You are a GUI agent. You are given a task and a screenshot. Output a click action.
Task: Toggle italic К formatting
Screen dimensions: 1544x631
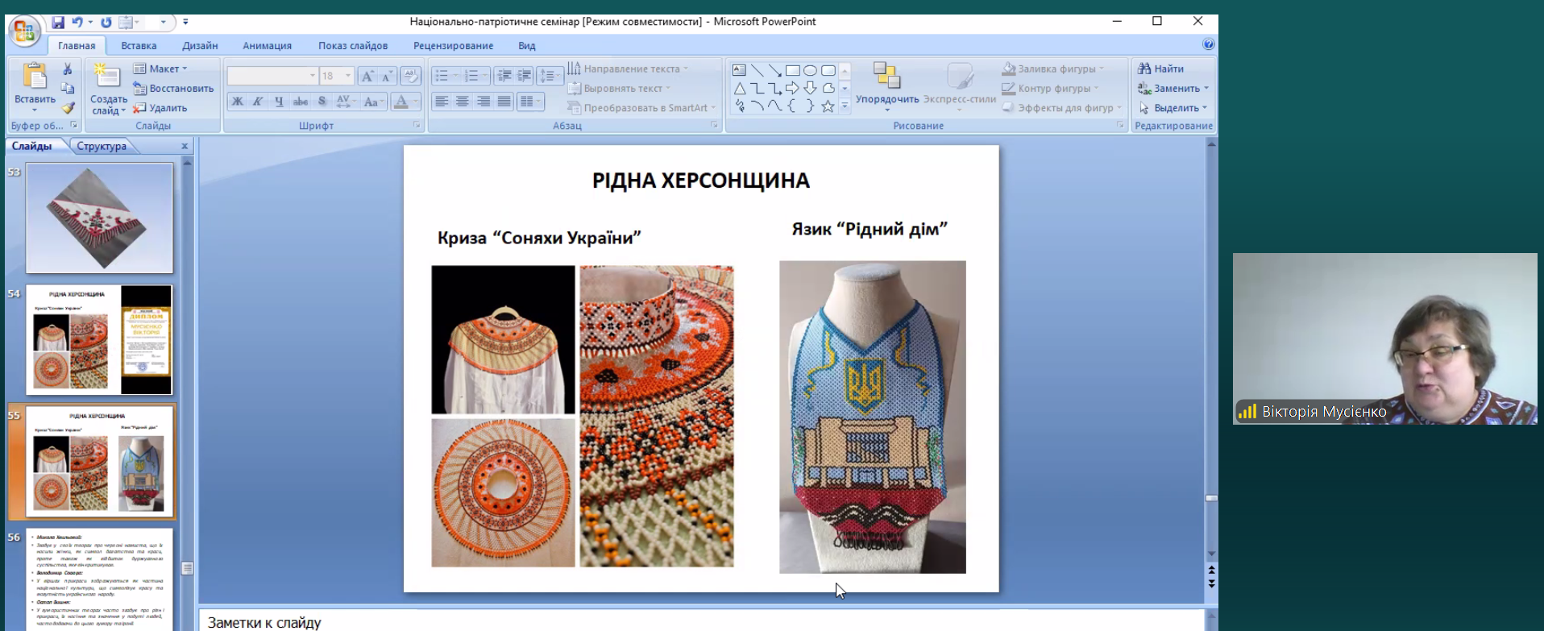[x=258, y=102]
